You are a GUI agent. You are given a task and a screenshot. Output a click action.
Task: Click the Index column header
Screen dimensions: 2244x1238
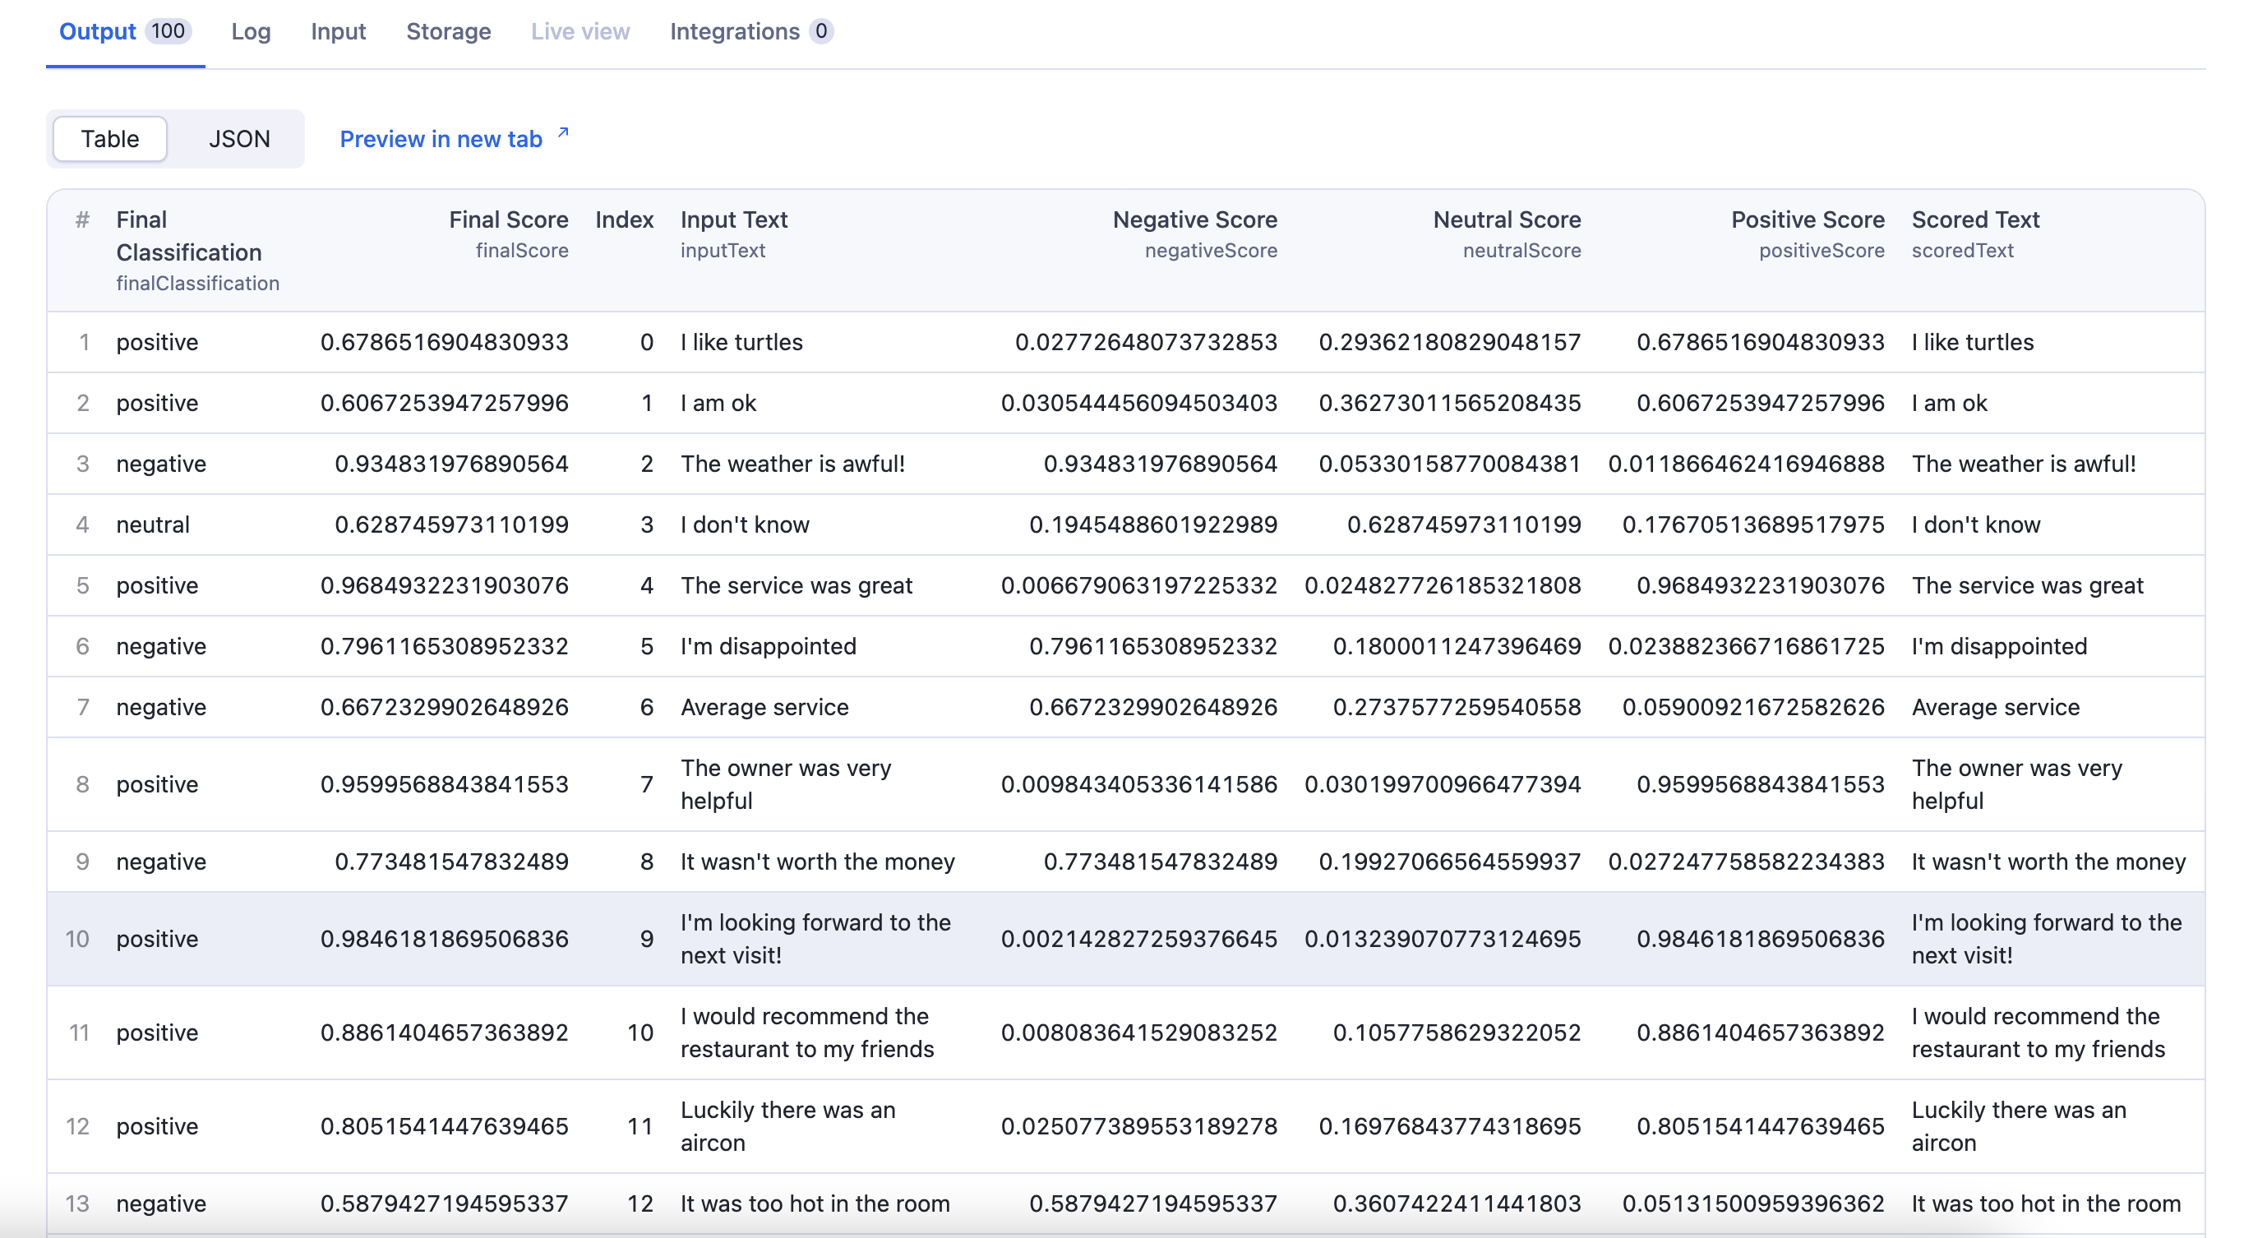625,219
